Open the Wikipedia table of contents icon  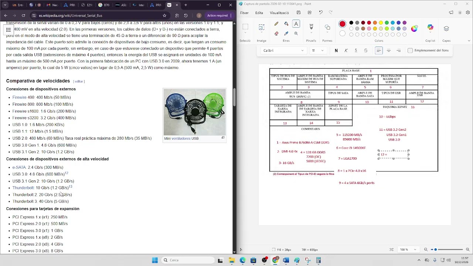[8, 30]
